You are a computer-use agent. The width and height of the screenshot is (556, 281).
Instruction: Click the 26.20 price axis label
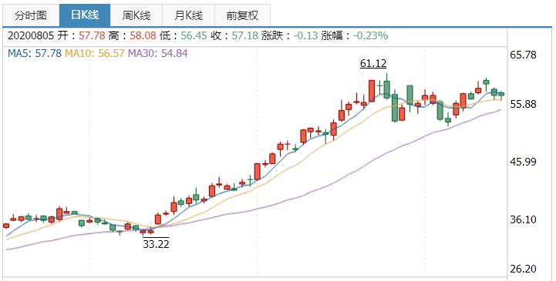click(523, 269)
